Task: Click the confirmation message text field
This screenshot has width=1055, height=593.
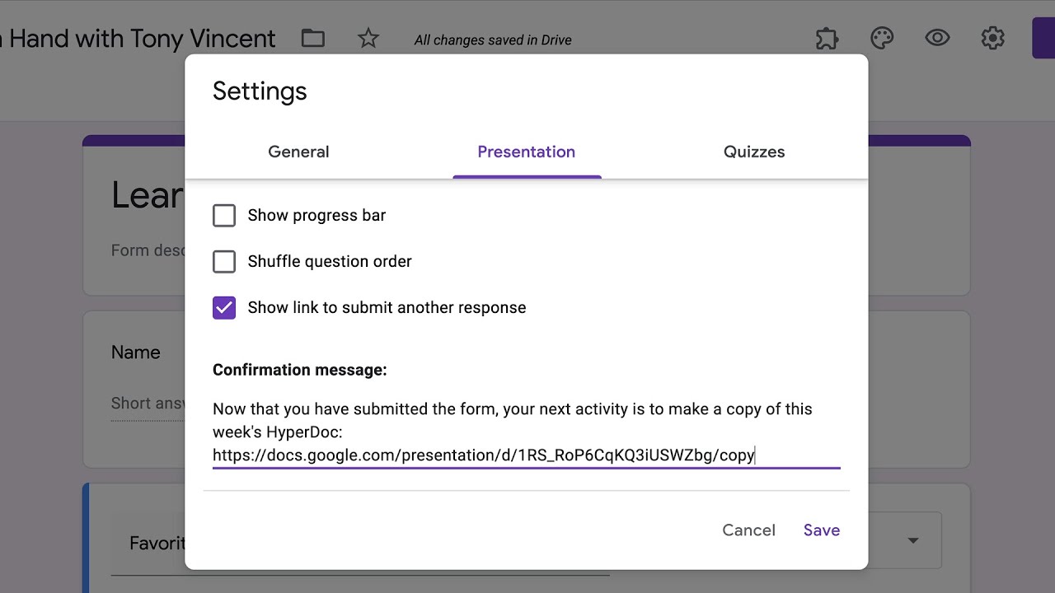Action: click(x=526, y=432)
